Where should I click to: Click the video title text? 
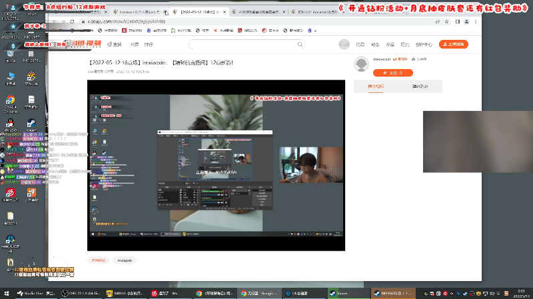(x=161, y=62)
